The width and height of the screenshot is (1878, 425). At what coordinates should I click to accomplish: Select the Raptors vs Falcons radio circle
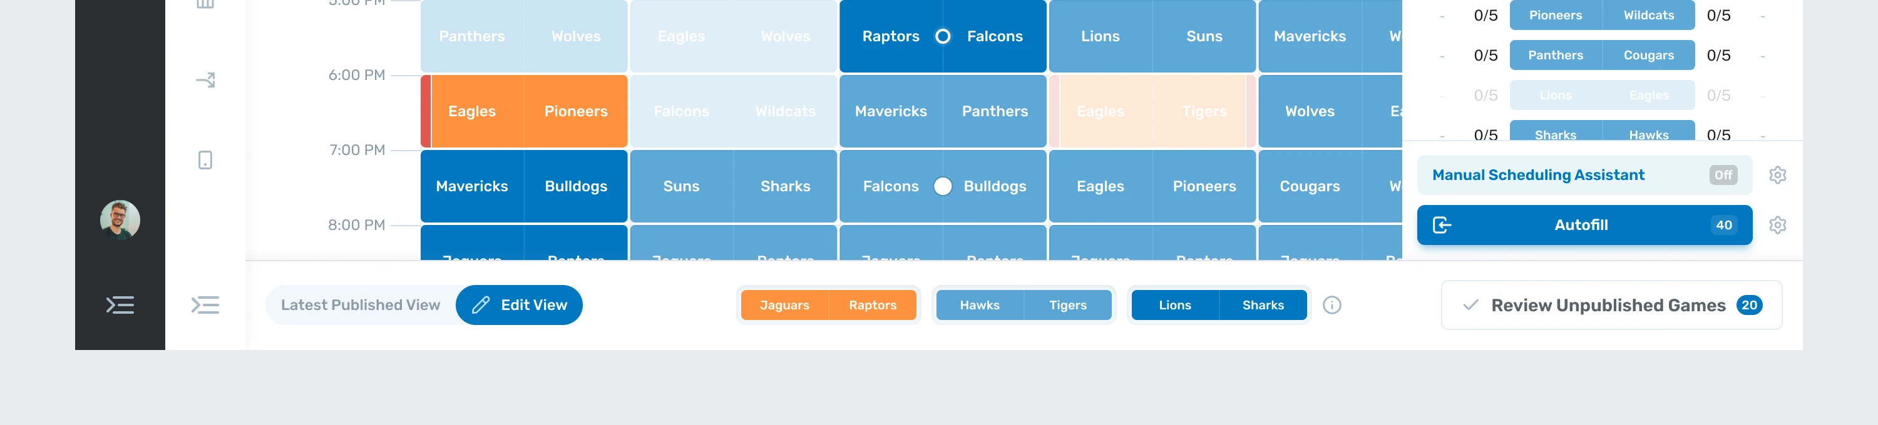[943, 36]
